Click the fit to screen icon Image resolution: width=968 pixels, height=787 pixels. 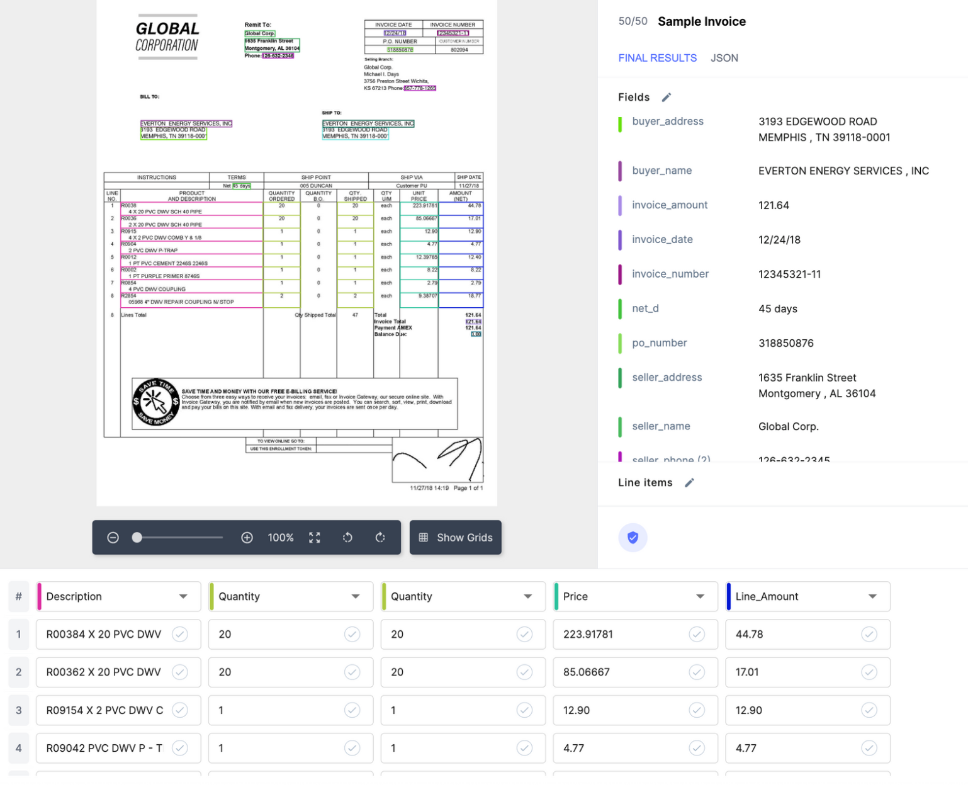tap(315, 537)
